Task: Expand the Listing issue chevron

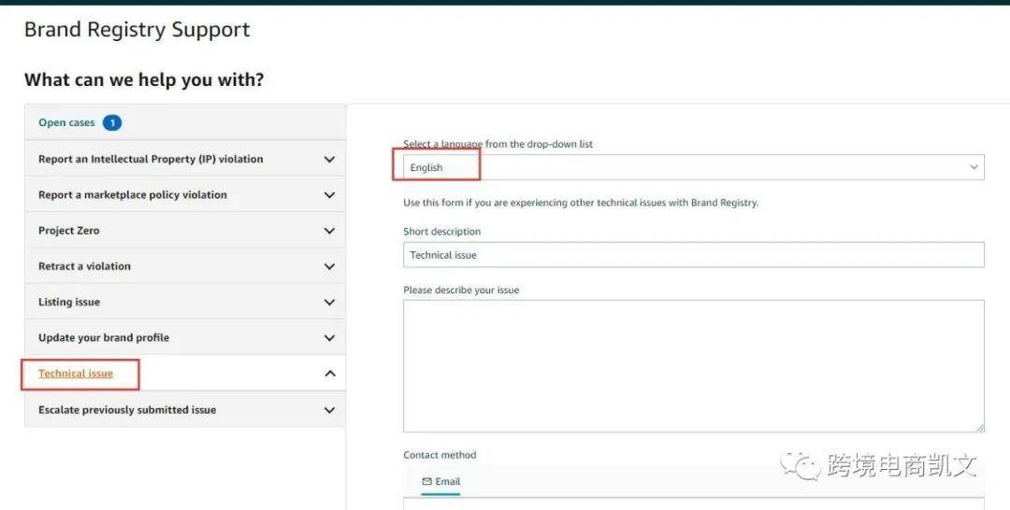Action: (x=329, y=302)
